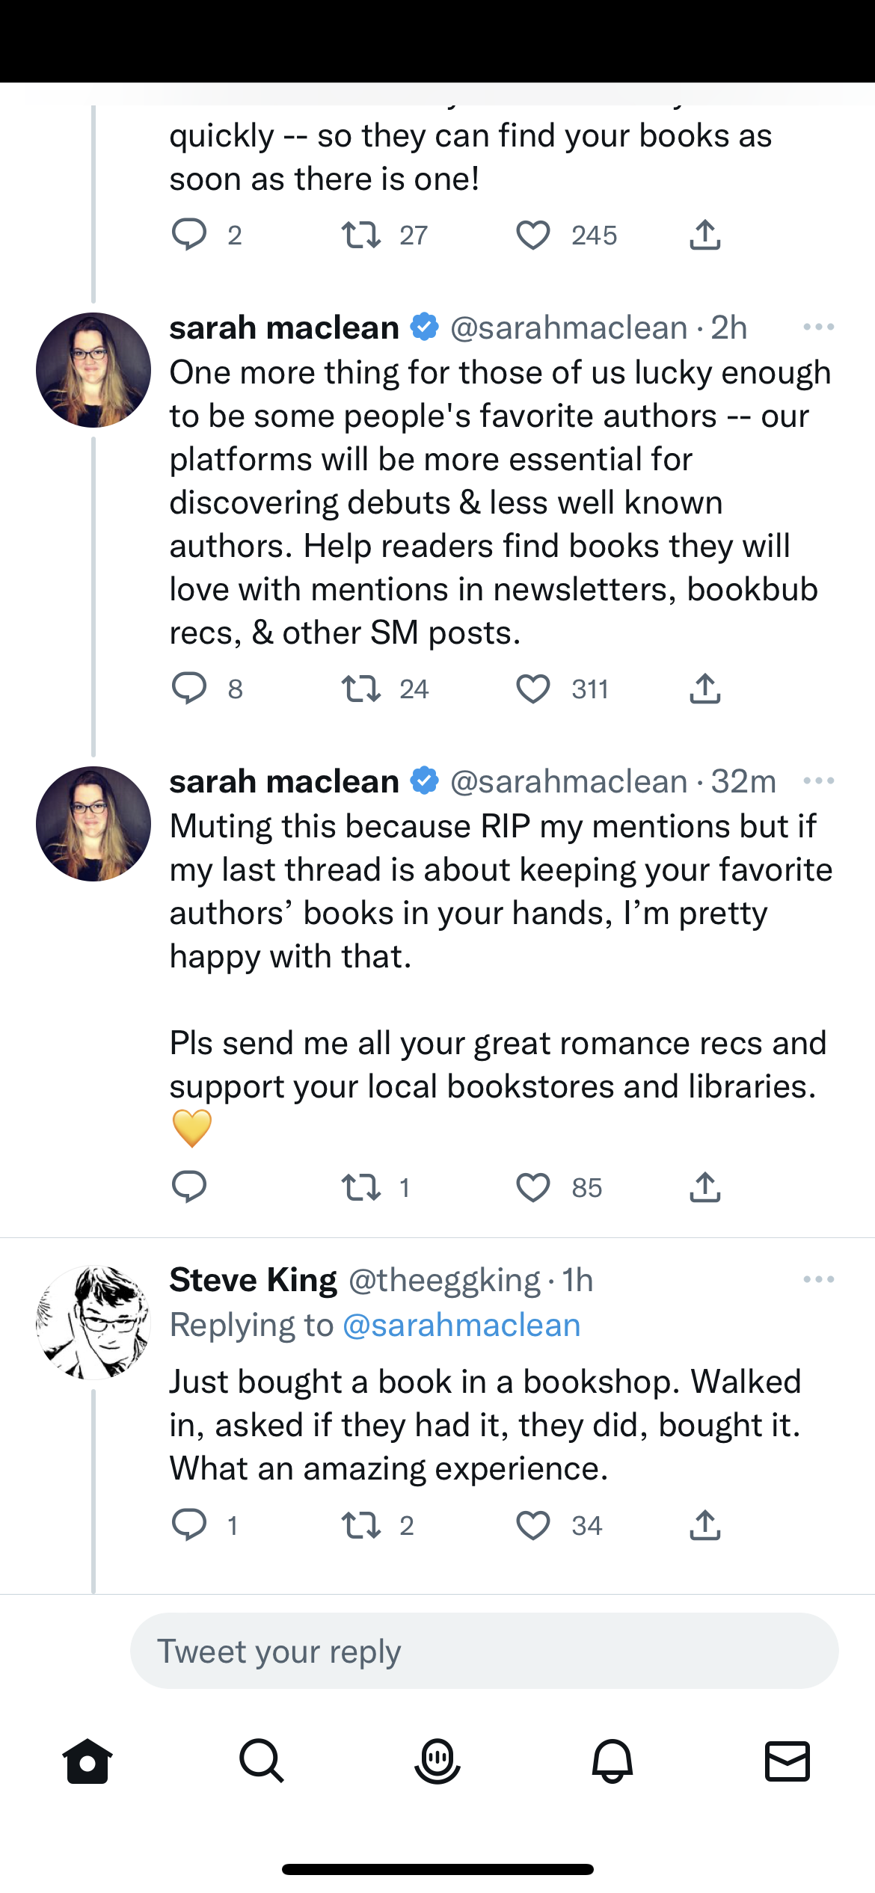Open Steve King's avatar picture
Screen dimensions: 875x1893
click(93, 1322)
